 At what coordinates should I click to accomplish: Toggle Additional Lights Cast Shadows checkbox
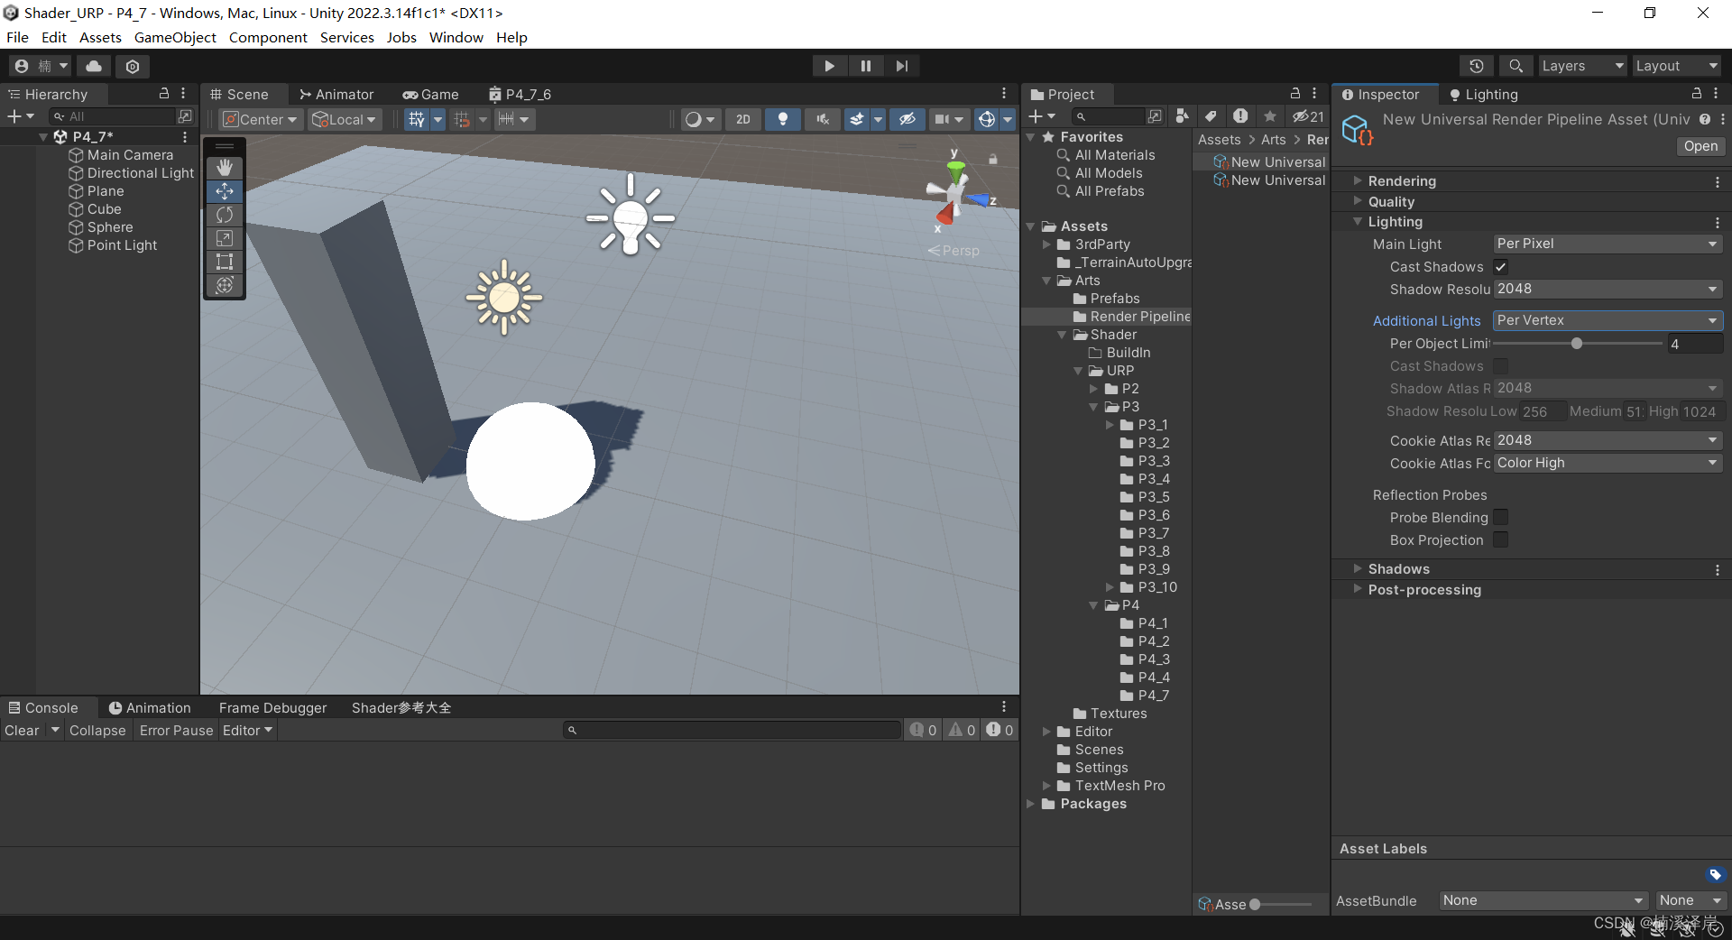[1500, 365]
